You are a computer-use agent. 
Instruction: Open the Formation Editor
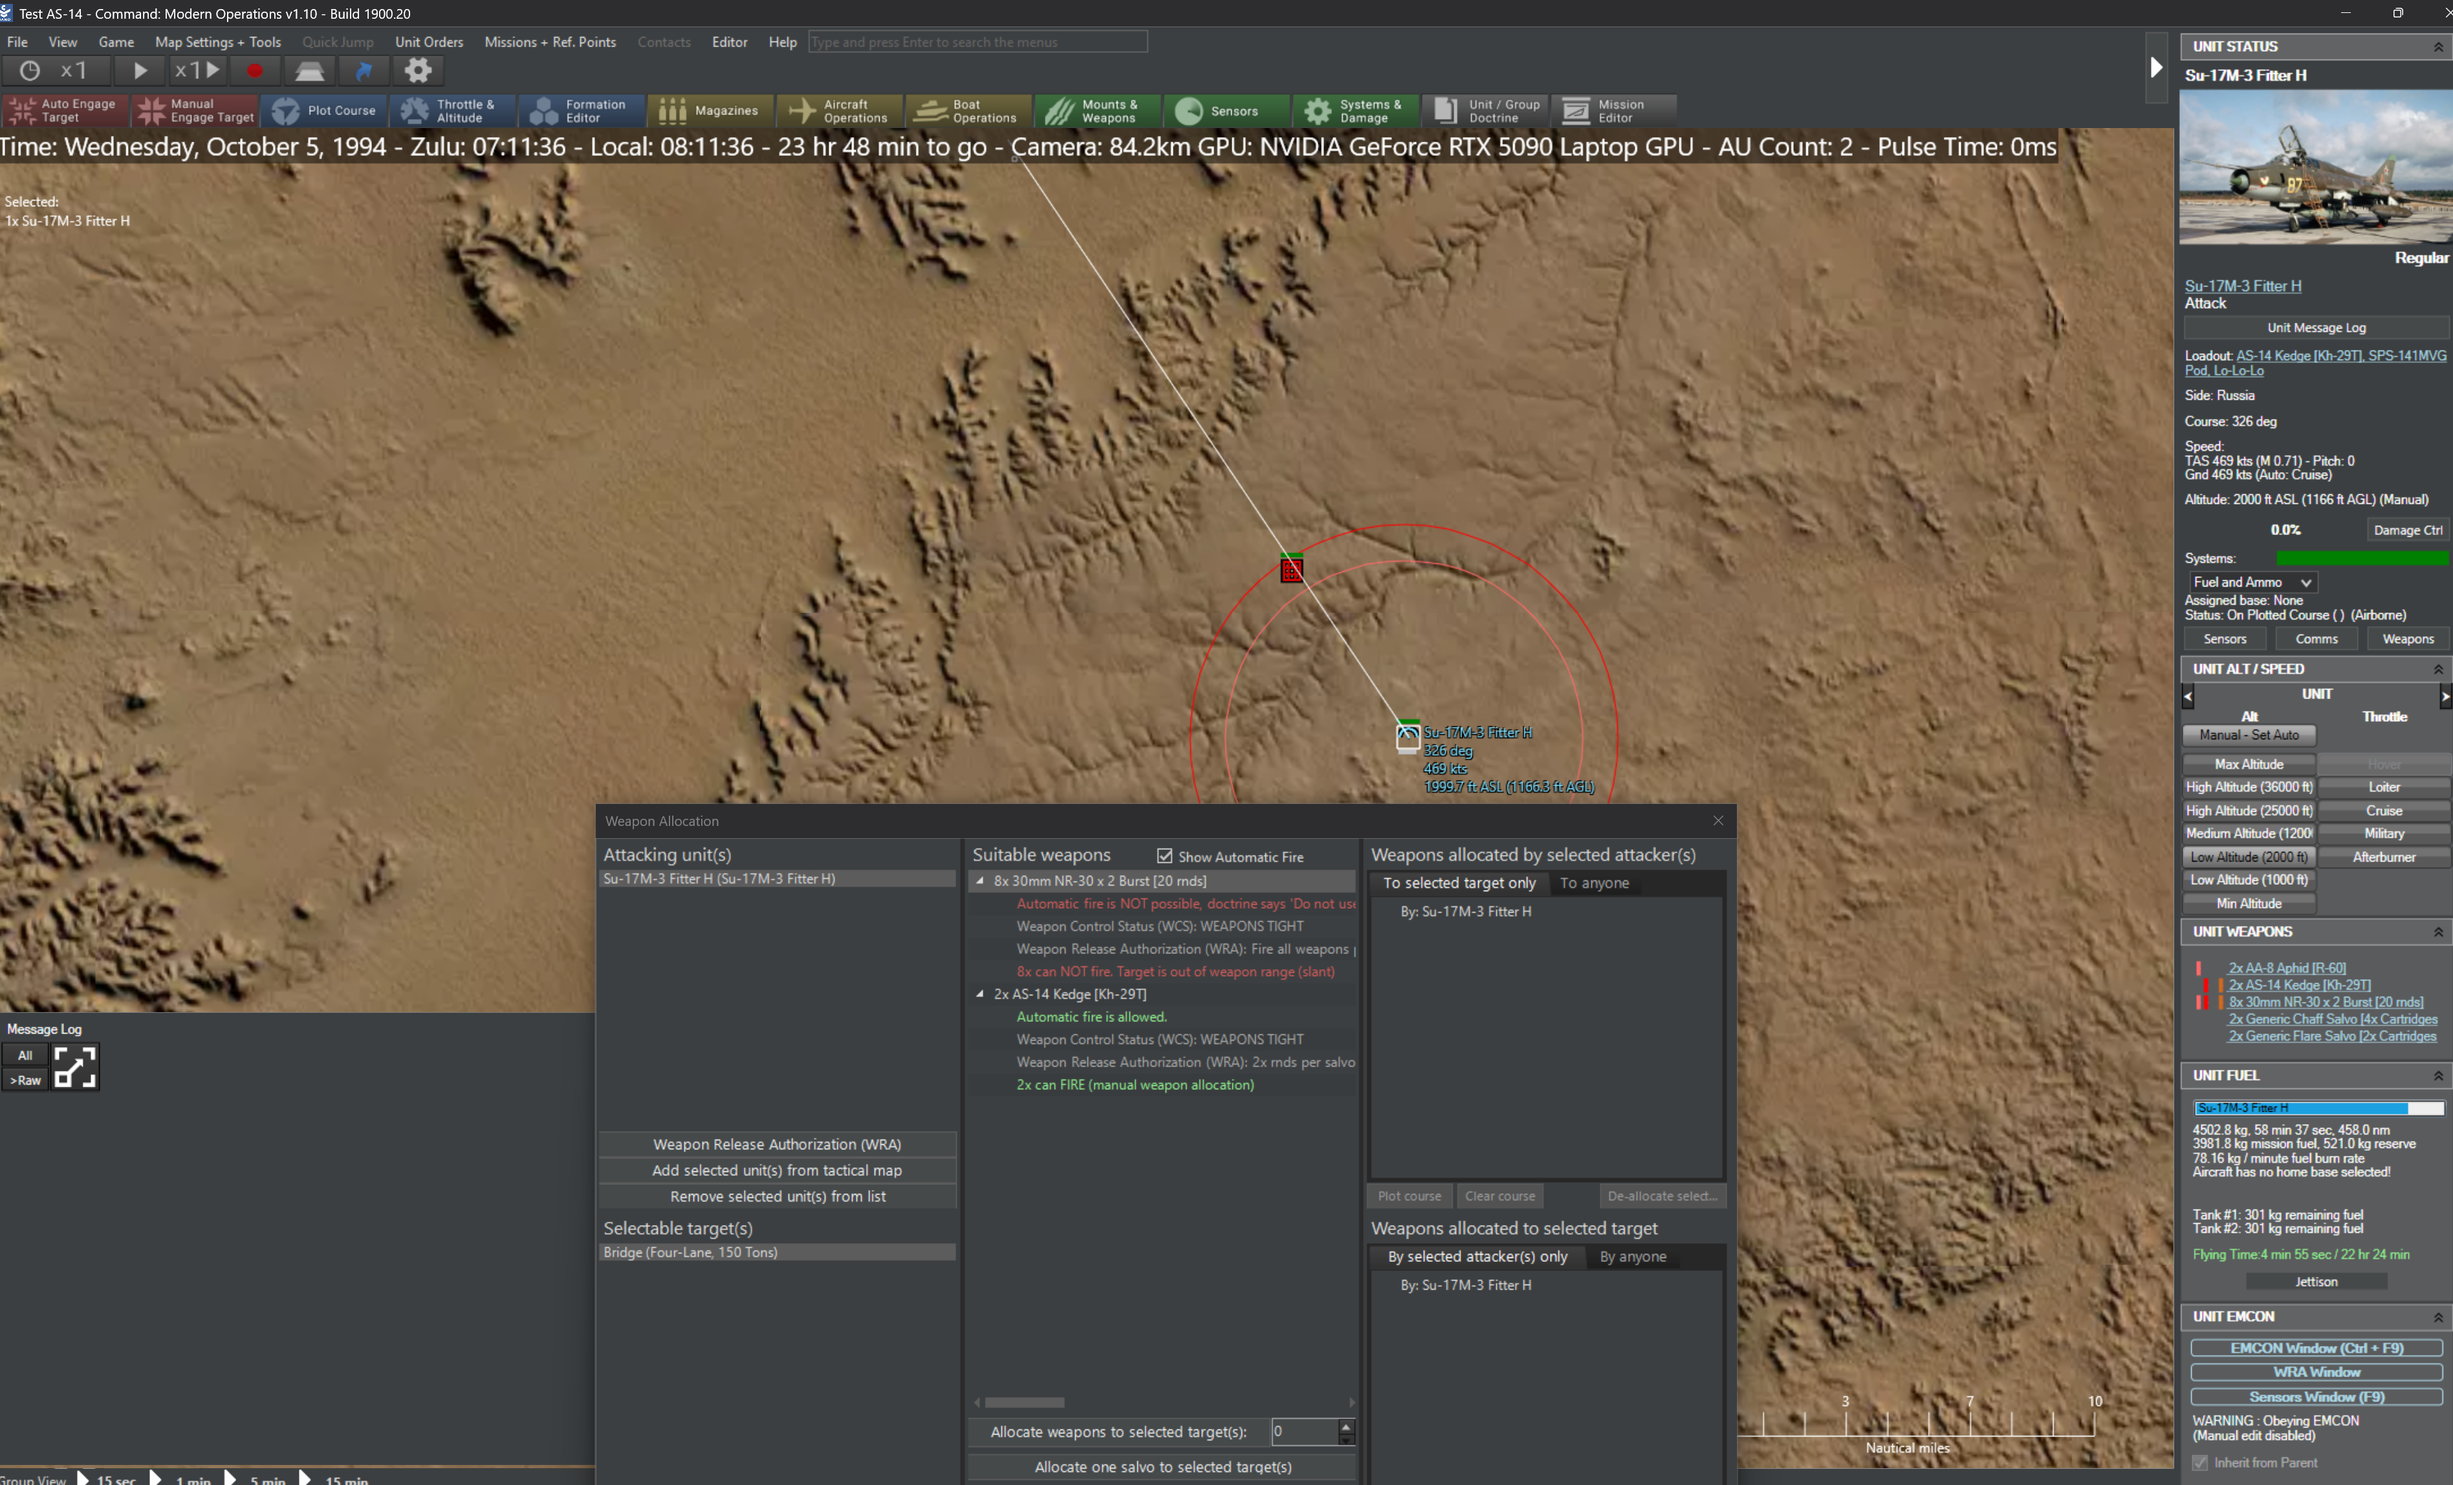pos(582,111)
